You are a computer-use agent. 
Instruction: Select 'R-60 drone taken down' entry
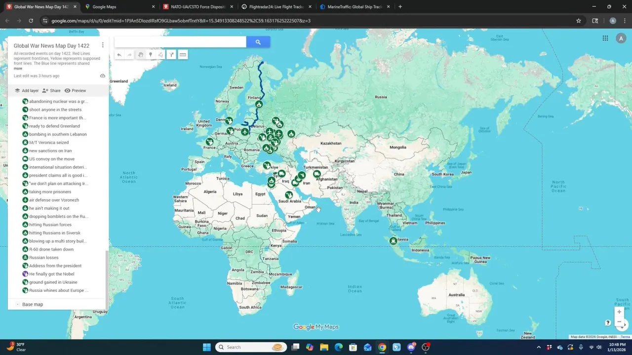[x=51, y=249]
